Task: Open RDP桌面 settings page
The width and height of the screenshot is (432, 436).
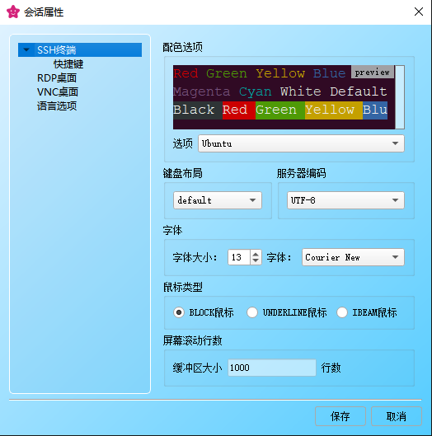Action: (57, 77)
